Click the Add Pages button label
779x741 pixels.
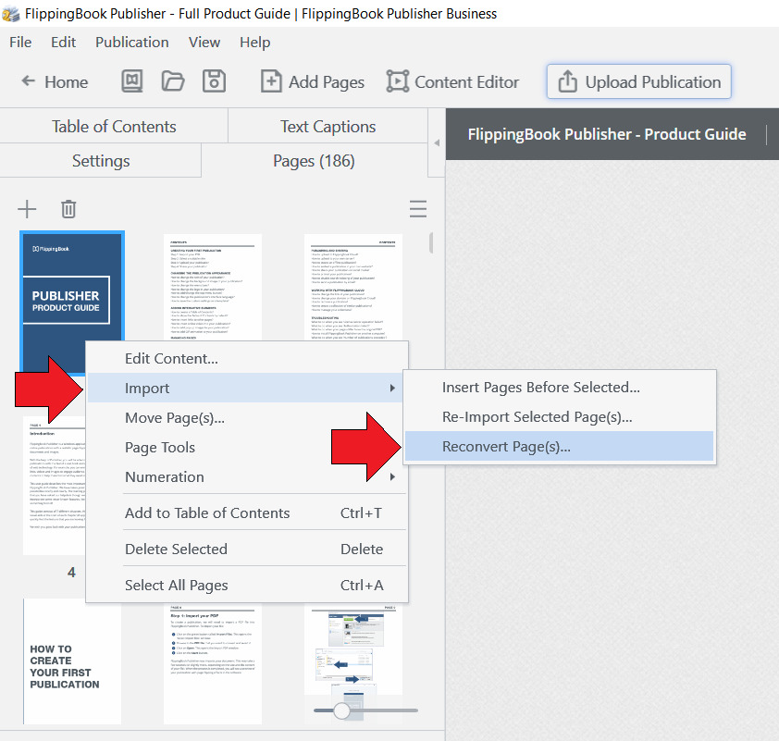(x=327, y=82)
